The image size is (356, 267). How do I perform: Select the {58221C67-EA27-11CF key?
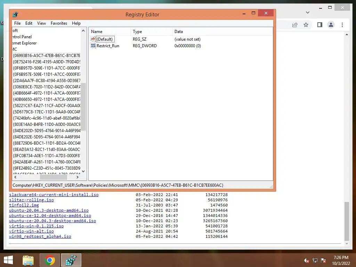(x=47, y=106)
